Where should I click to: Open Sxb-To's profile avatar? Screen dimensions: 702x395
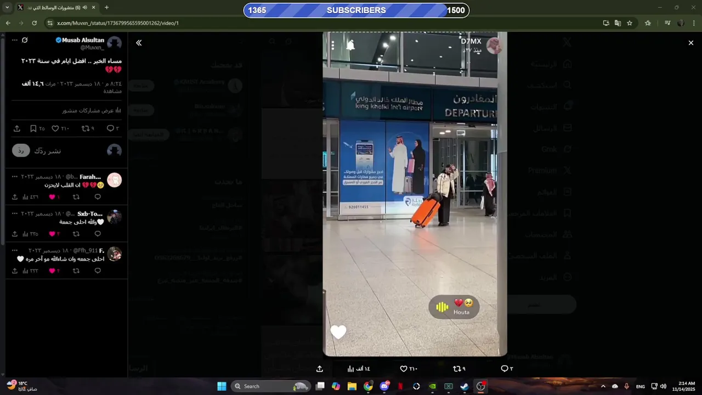(x=114, y=217)
